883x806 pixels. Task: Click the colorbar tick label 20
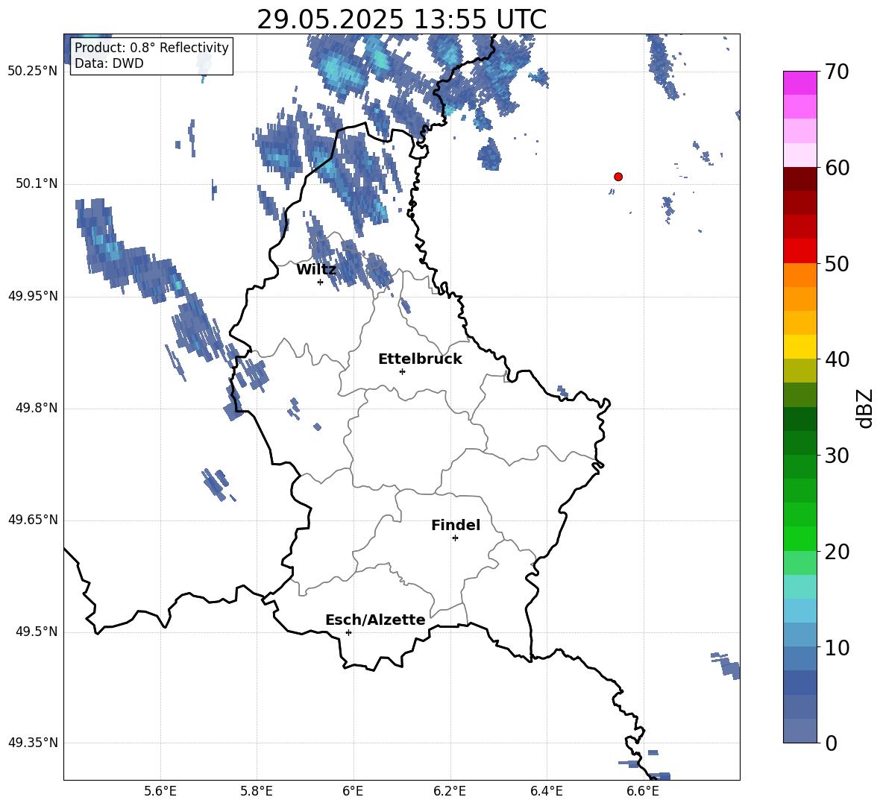pos(837,552)
